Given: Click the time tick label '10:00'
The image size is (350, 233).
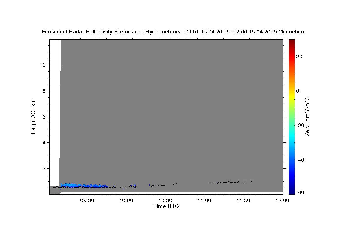Looking at the screenshot, I should [126, 200].
